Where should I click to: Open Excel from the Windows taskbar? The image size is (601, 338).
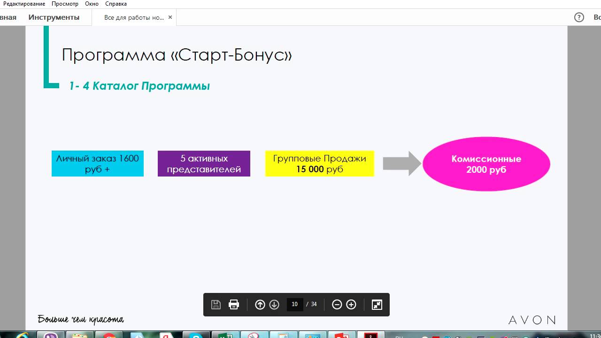[226, 335]
